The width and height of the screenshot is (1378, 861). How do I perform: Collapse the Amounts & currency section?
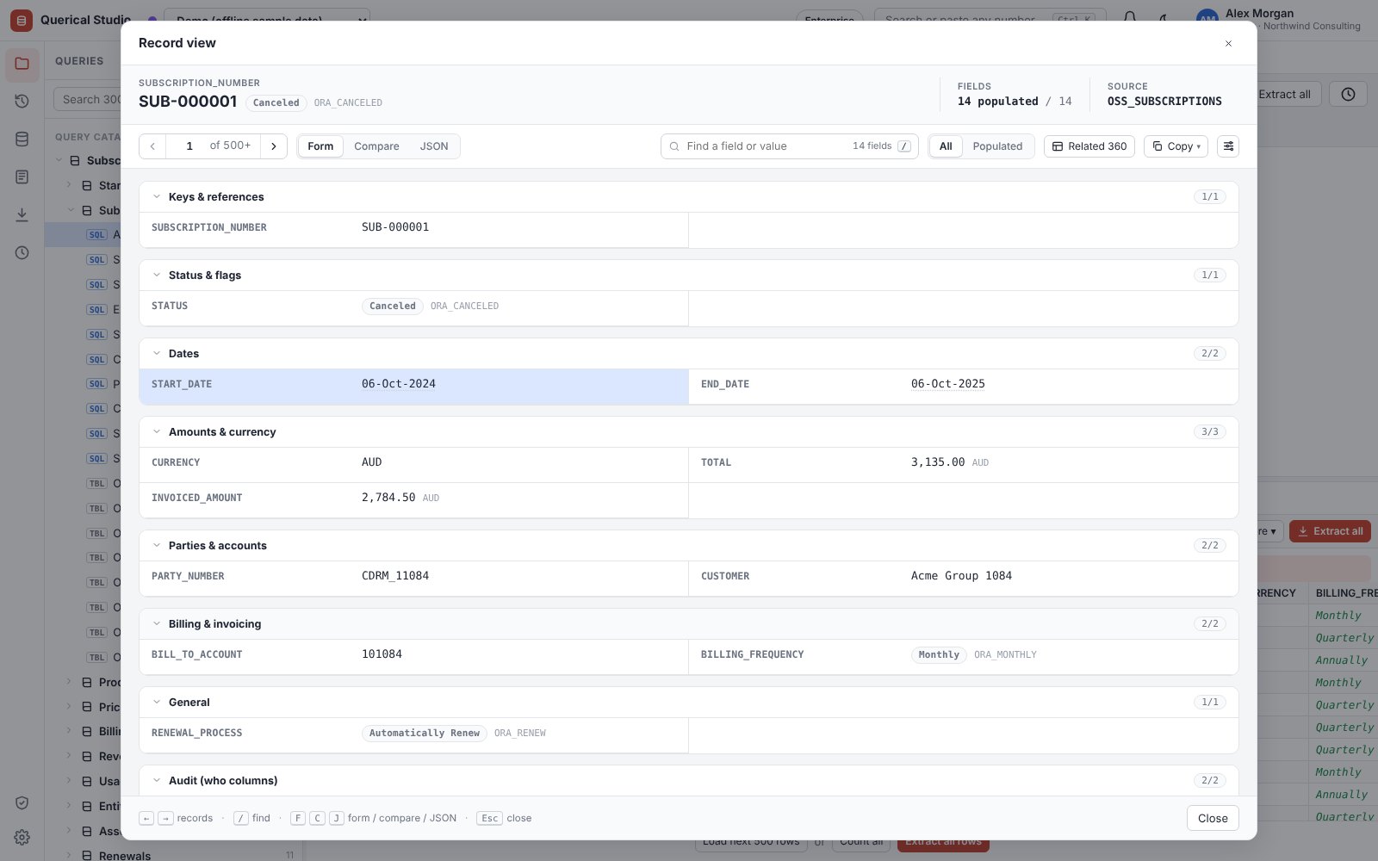[157, 432]
